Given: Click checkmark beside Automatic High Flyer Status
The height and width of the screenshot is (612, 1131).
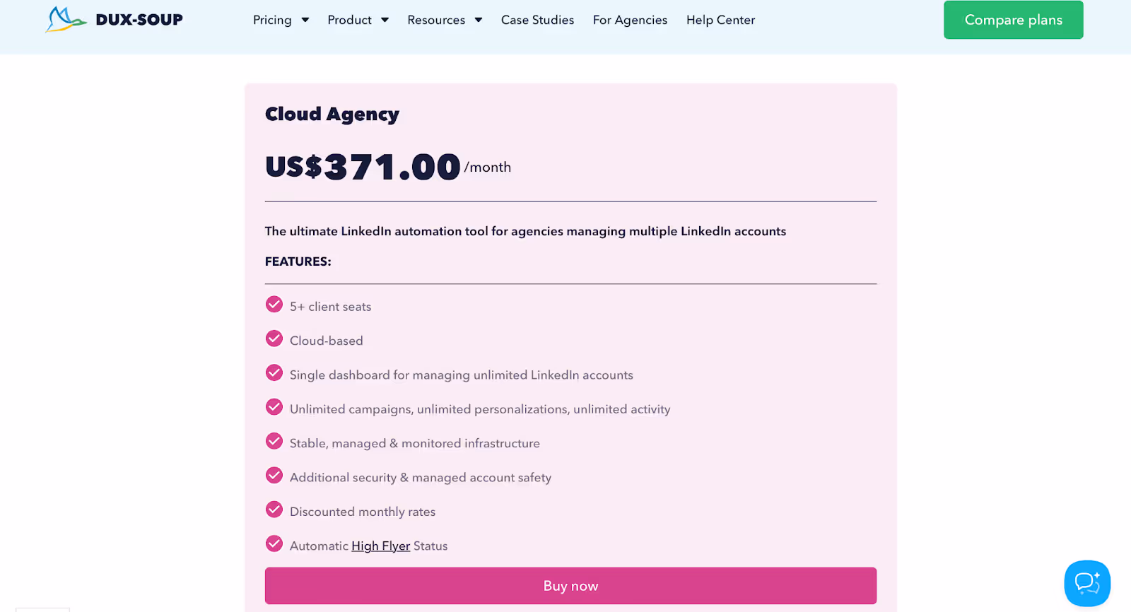Looking at the screenshot, I should pos(274,543).
